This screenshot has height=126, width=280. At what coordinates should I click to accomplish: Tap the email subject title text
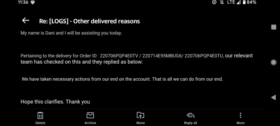(89, 21)
